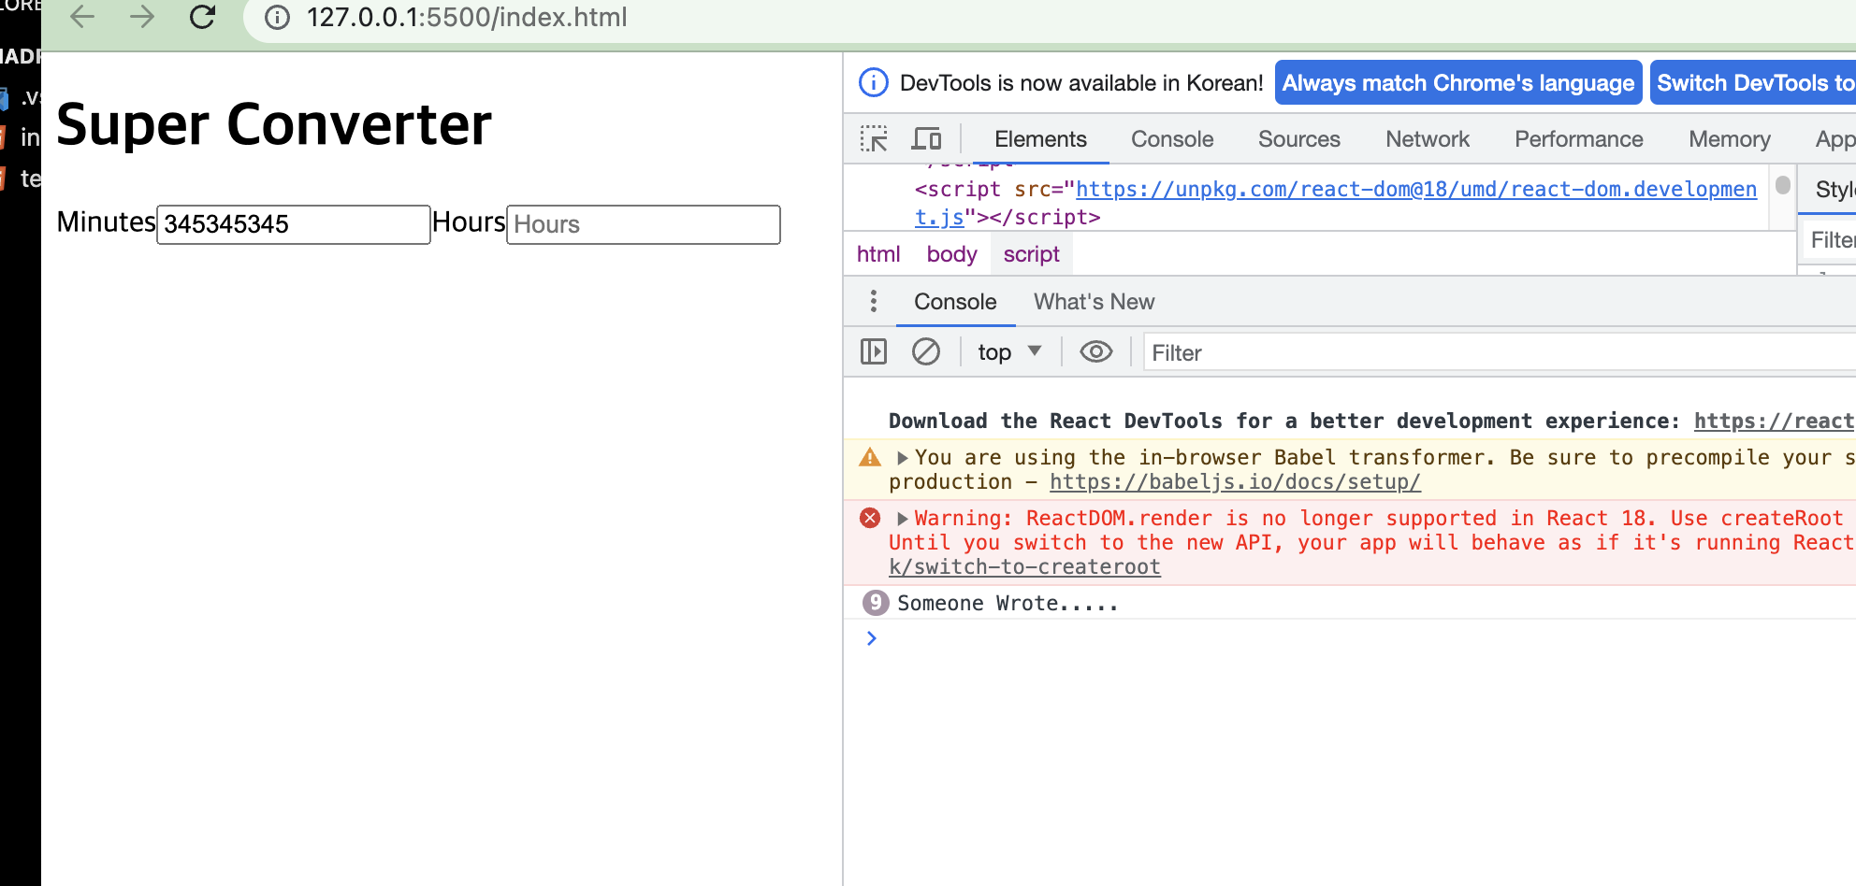Select body in the DOM breadcrumb
The height and width of the screenshot is (886, 1856).
click(x=951, y=254)
